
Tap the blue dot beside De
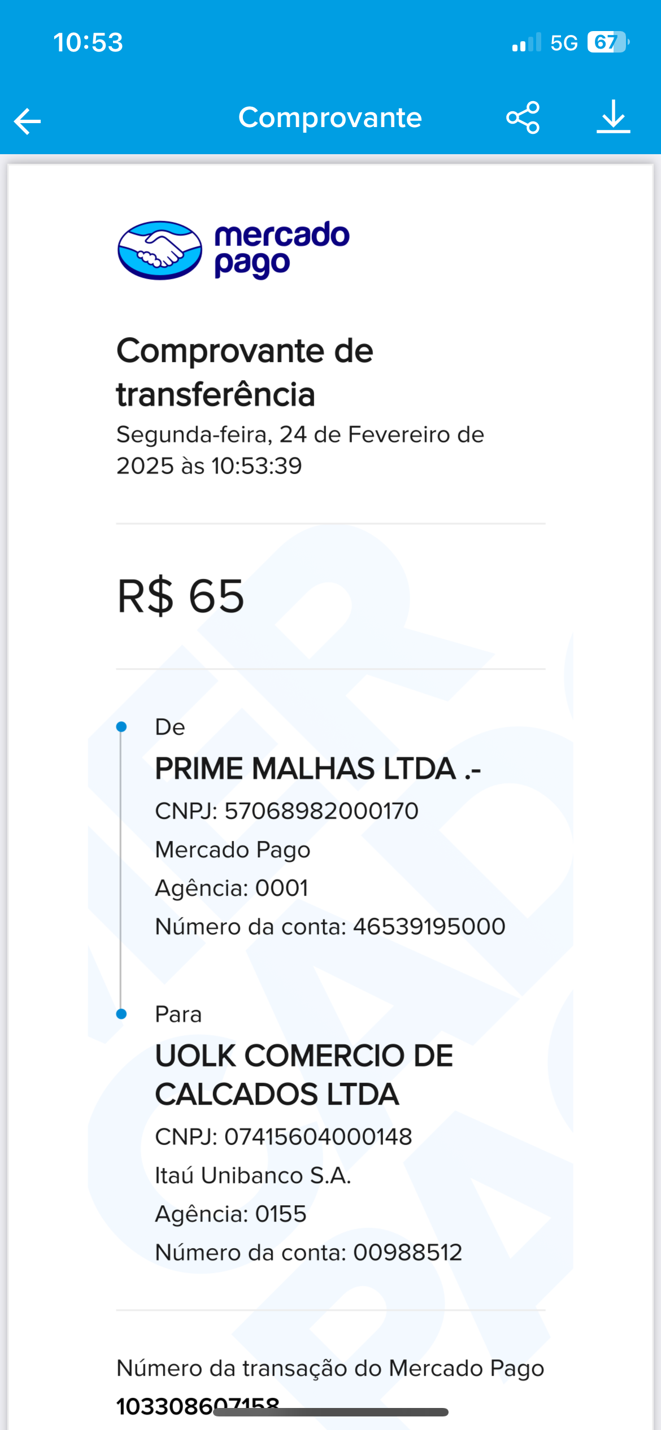pyautogui.click(x=121, y=727)
